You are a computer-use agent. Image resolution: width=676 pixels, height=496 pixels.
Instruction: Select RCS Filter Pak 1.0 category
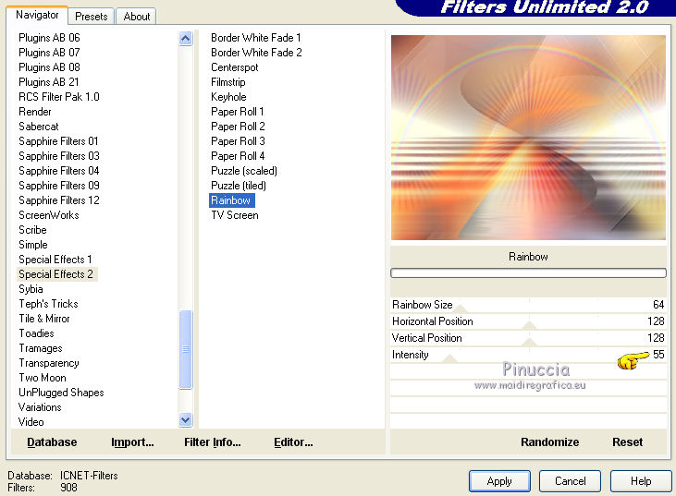click(x=59, y=97)
